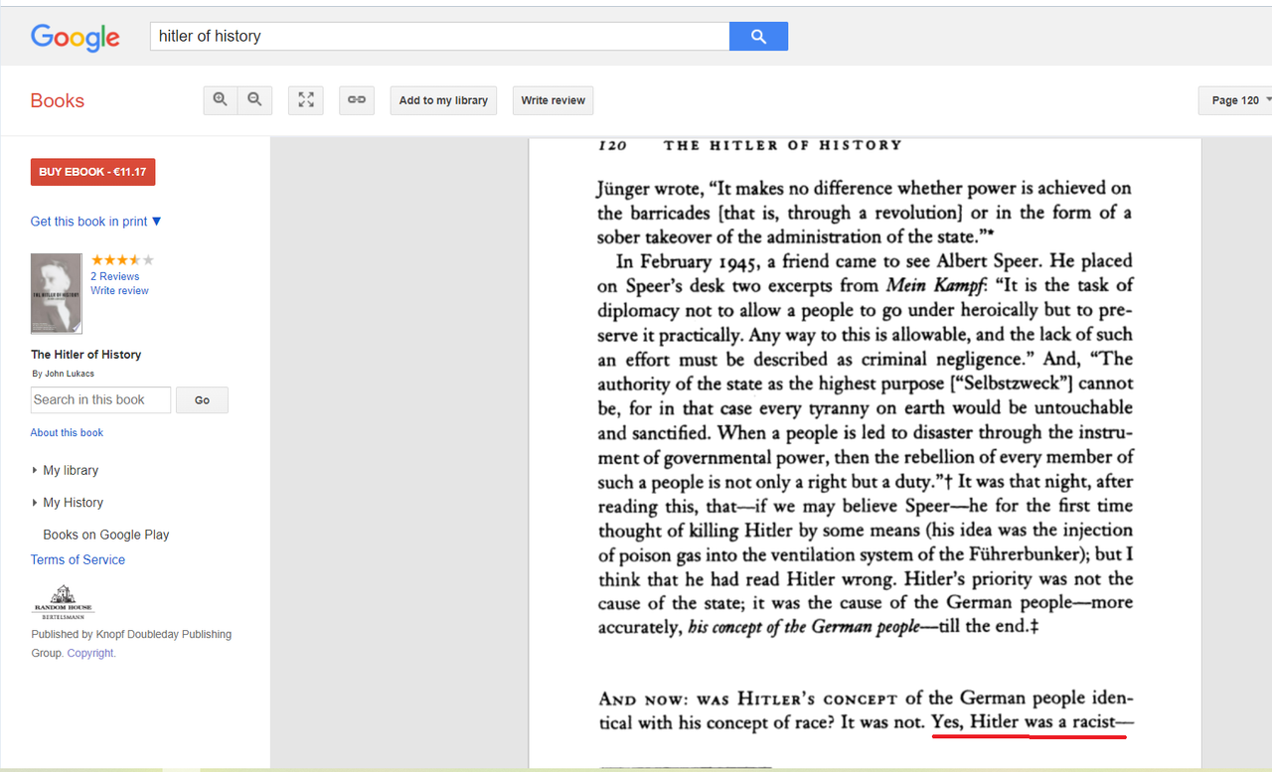Click the 'Write review' toolbar button
The image size is (1272, 772).
[554, 100]
